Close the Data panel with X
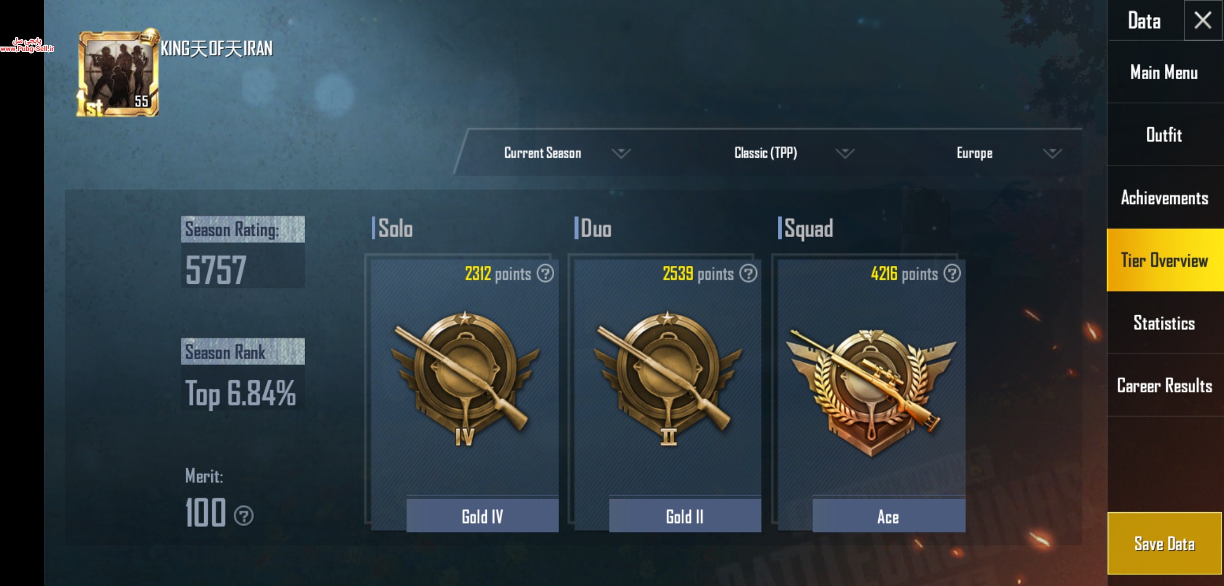 pyautogui.click(x=1203, y=20)
